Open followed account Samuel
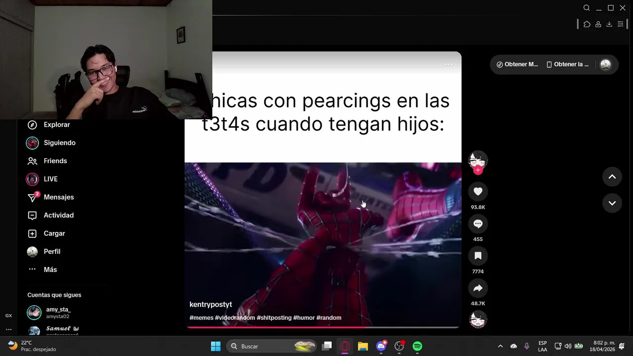Image resolution: width=633 pixels, height=356 pixels. (x=53, y=330)
